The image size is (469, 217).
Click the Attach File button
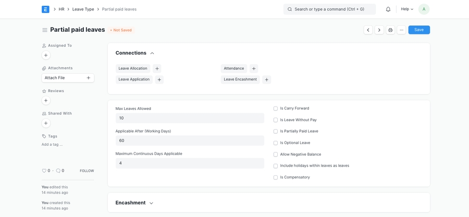pyautogui.click(x=68, y=78)
